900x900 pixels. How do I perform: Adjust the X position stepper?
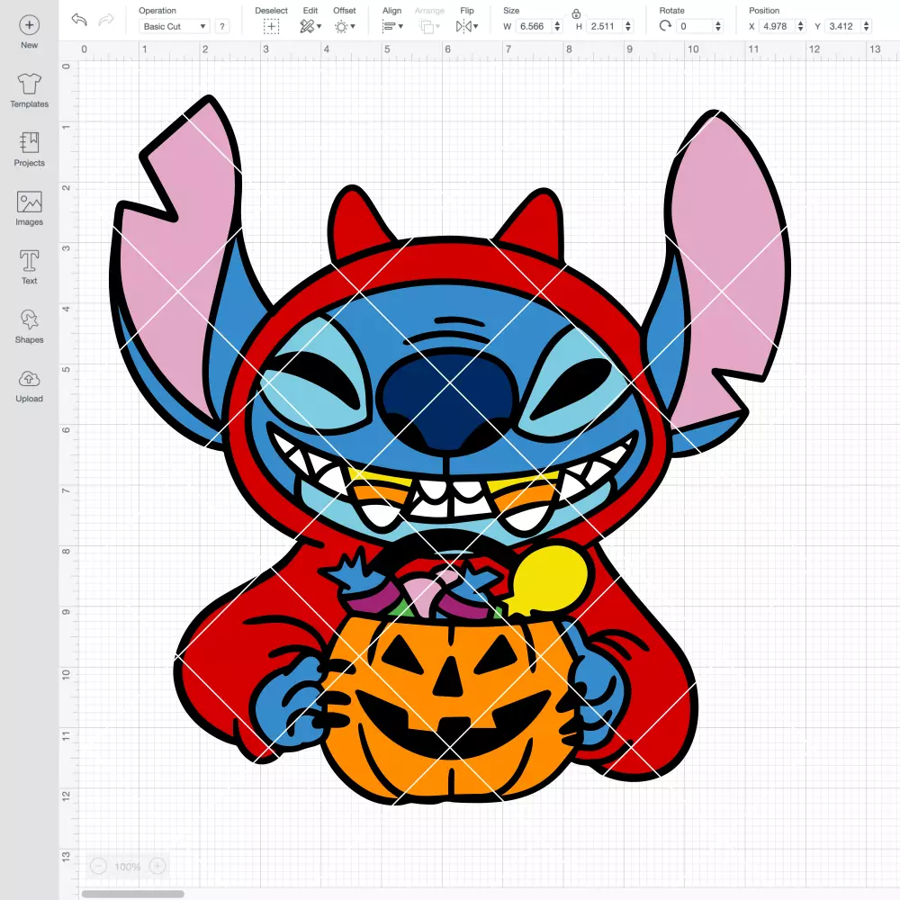coord(801,26)
